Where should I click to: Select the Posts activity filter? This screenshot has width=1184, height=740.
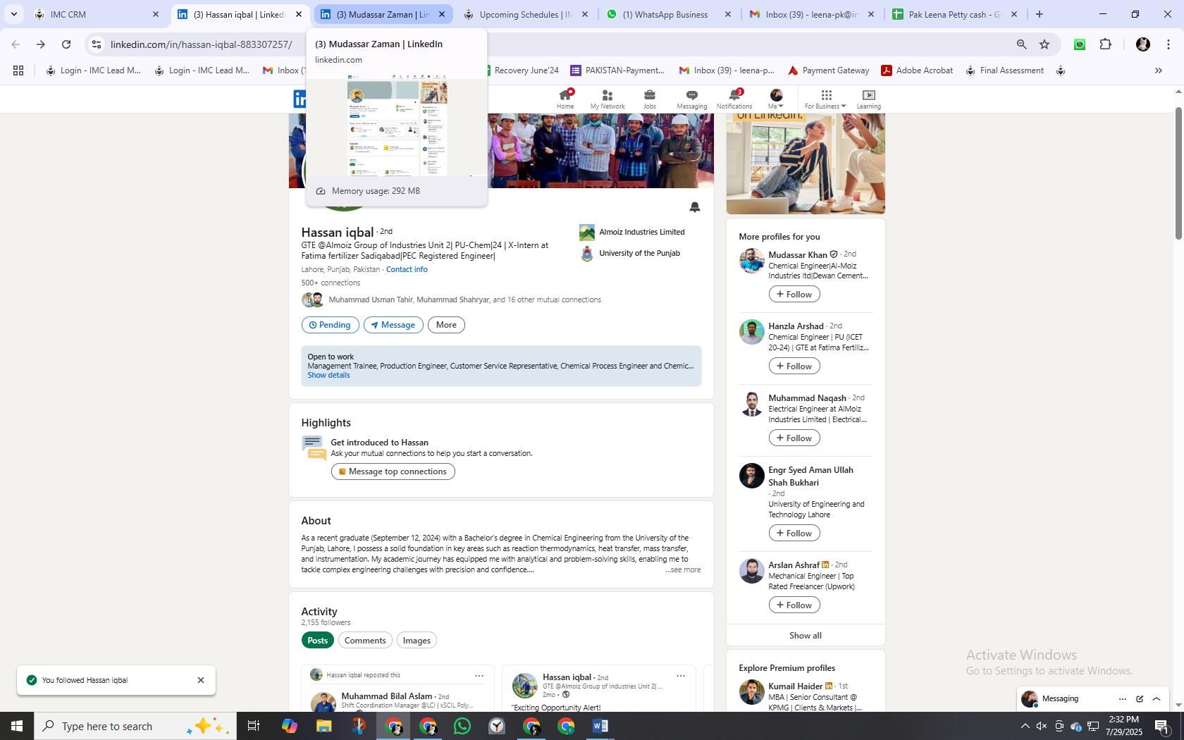(x=317, y=640)
